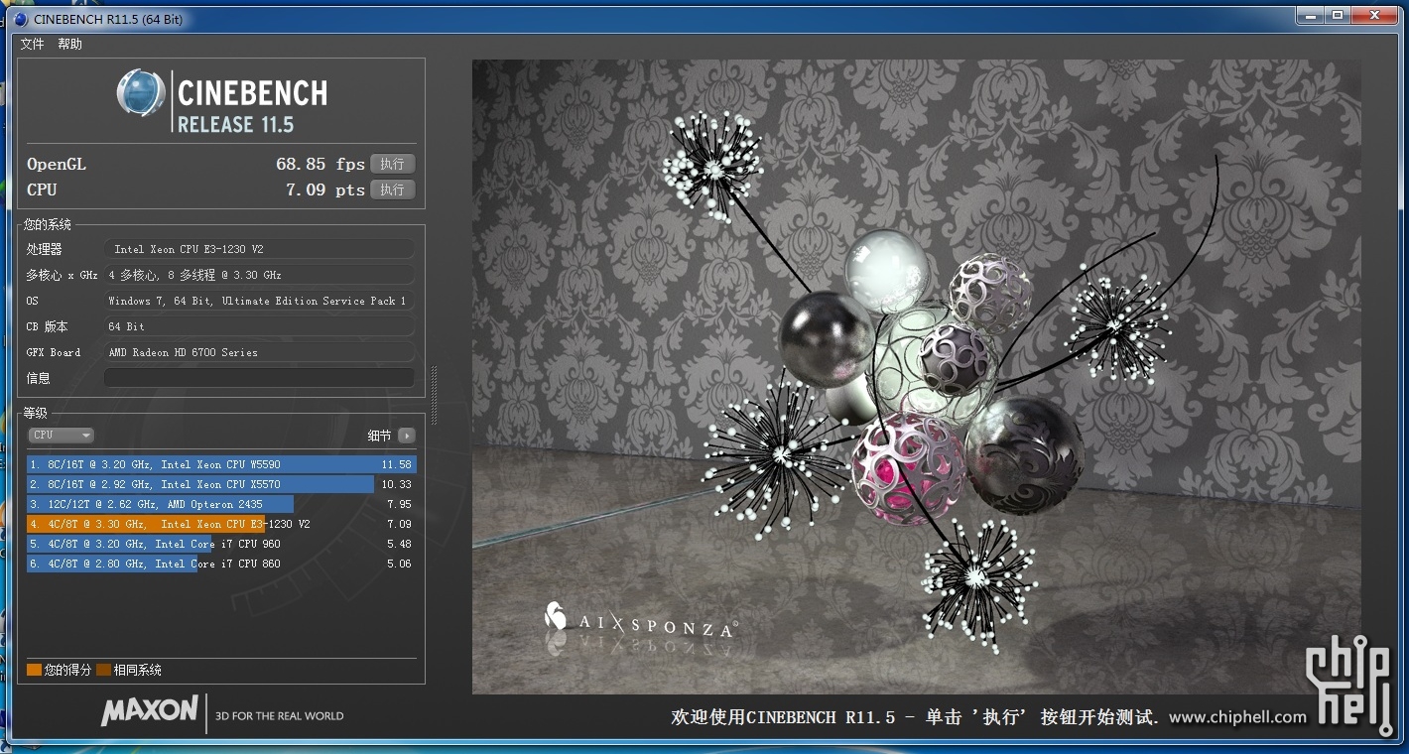Click the 11.58 score value
The height and width of the screenshot is (754, 1409).
(396, 464)
